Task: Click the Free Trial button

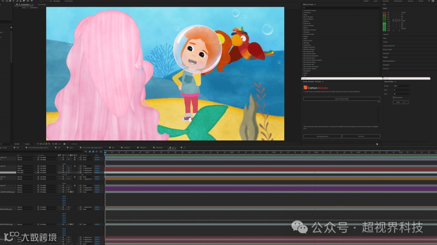Action: click(x=361, y=137)
